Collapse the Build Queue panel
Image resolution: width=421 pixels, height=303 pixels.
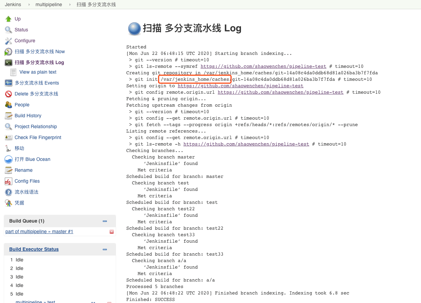(105, 221)
